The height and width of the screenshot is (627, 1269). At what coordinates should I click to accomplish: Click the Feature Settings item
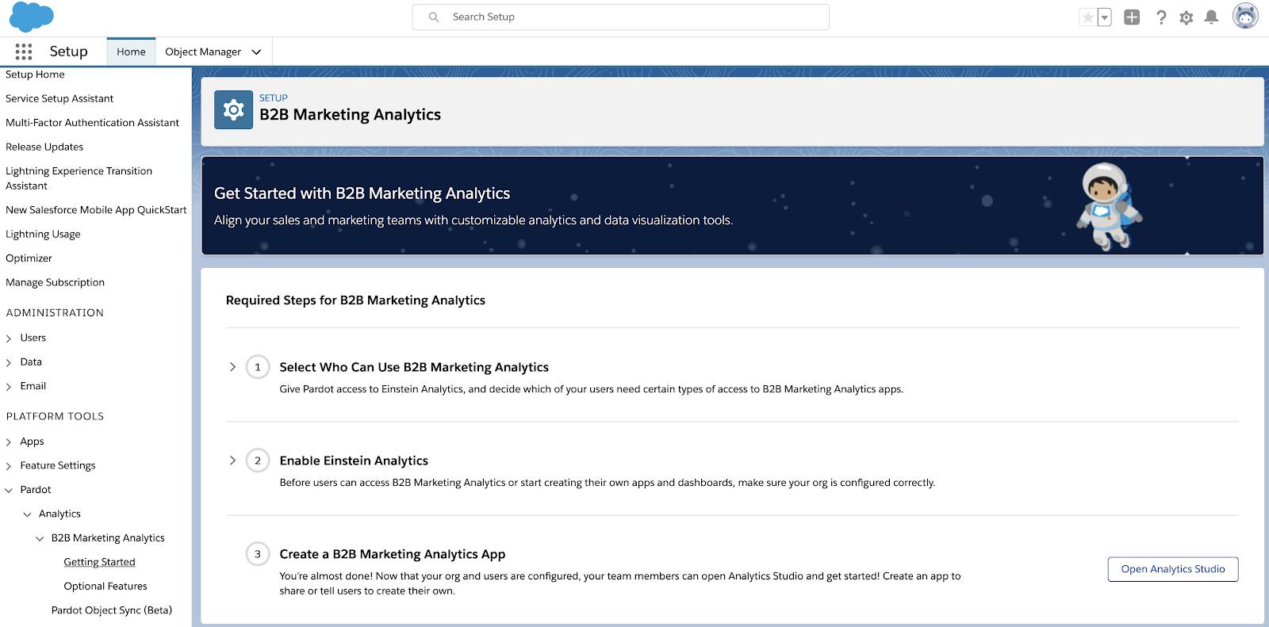pos(58,465)
